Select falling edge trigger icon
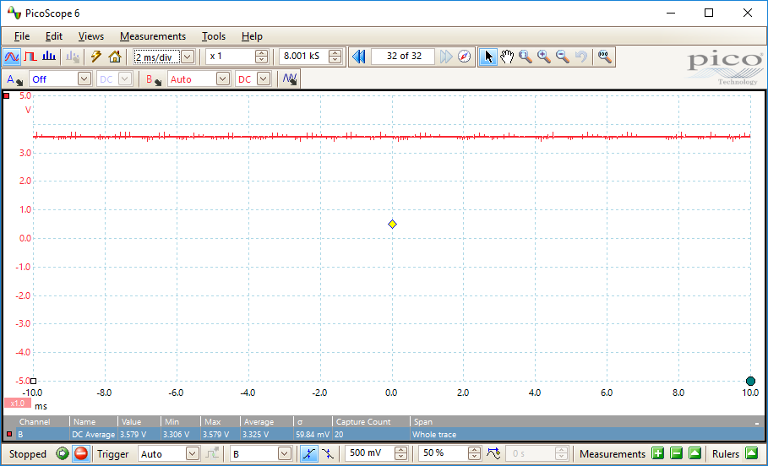Viewport: 768px width, 466px height. (x=328, y=454)
